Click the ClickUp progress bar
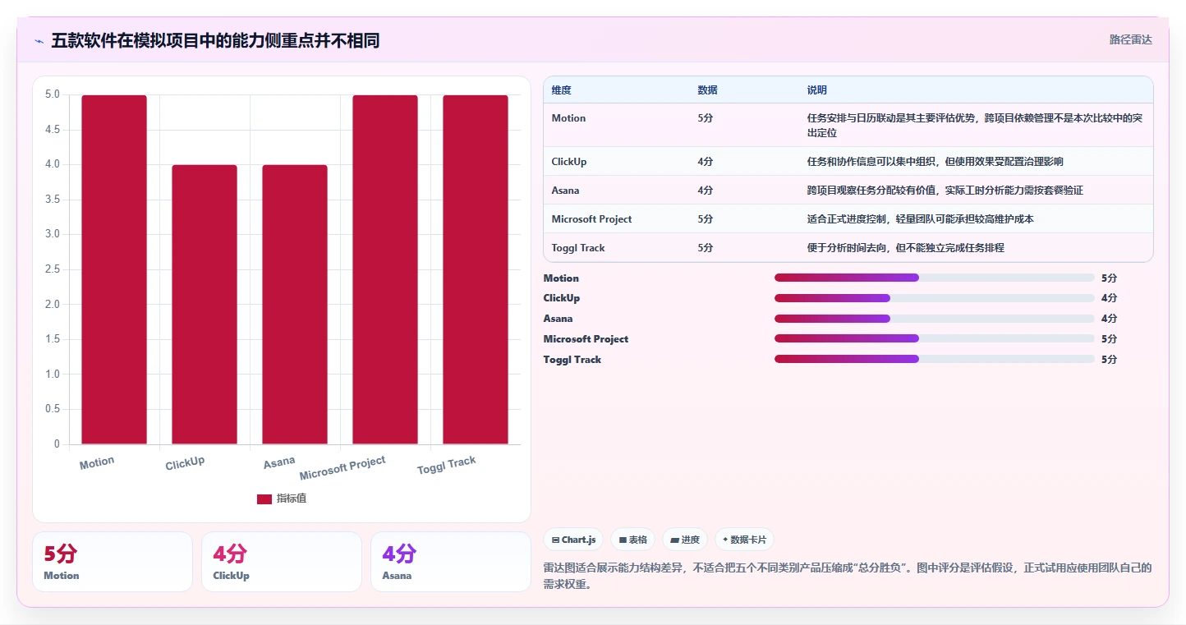This screenshot has height=625, width=1186. point(935,298)
